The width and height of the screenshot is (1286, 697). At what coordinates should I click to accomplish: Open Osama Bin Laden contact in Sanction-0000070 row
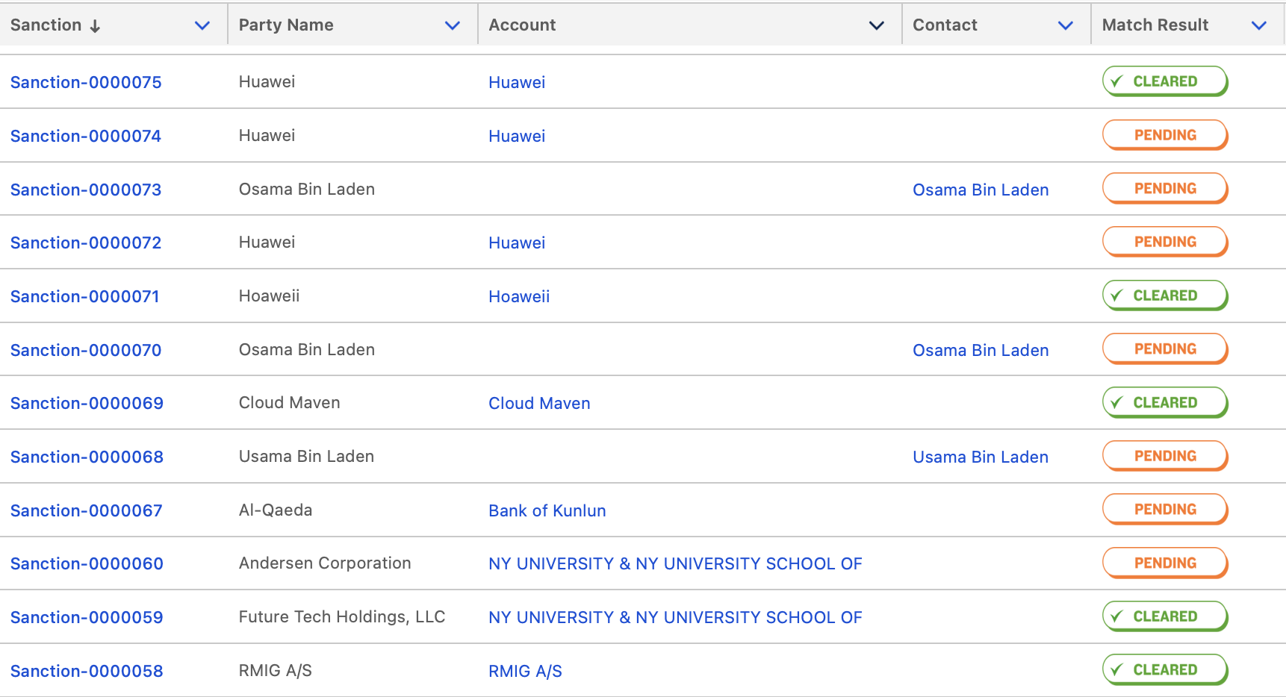click(x=981, y=350)
